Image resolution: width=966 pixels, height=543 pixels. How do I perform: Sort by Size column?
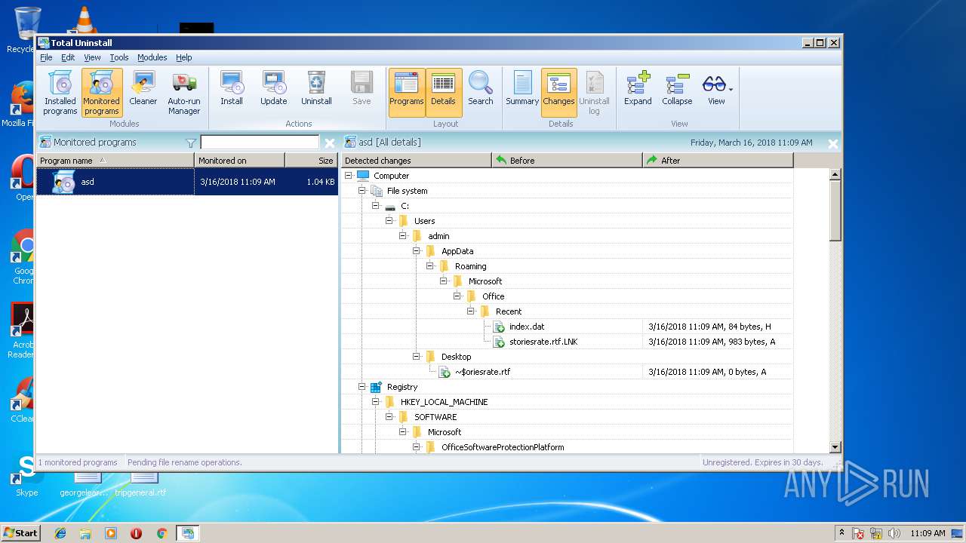tap(312, 161)
